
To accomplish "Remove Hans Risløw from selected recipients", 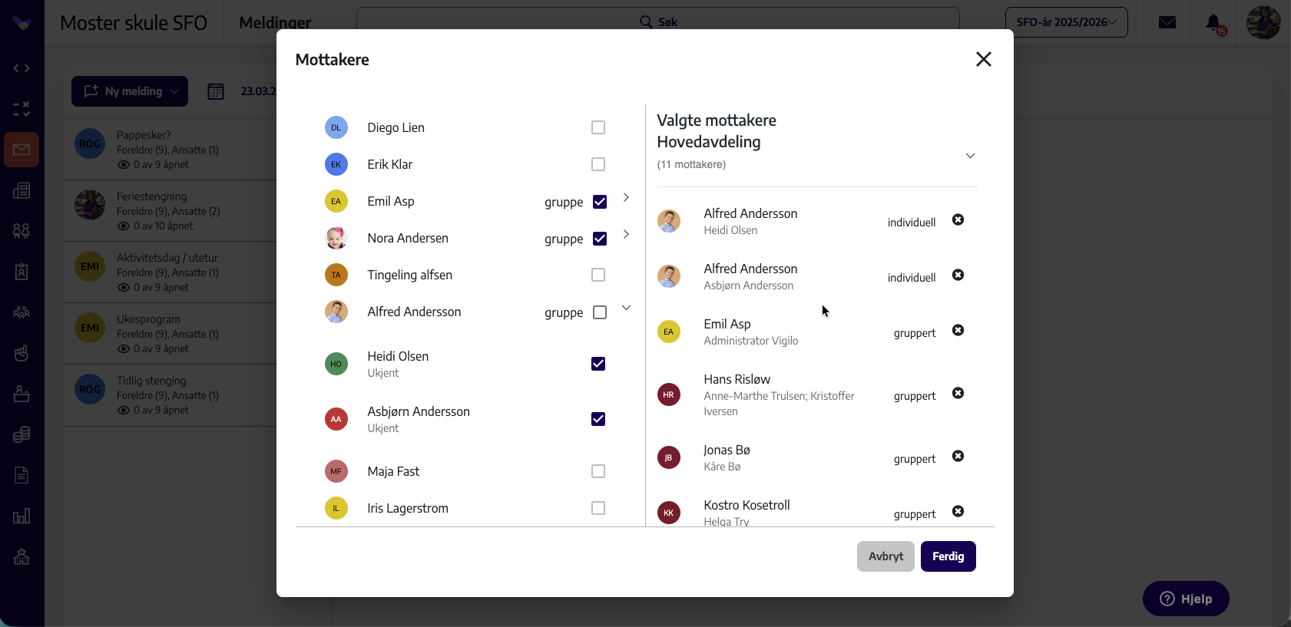I will [x=958, y=393].
